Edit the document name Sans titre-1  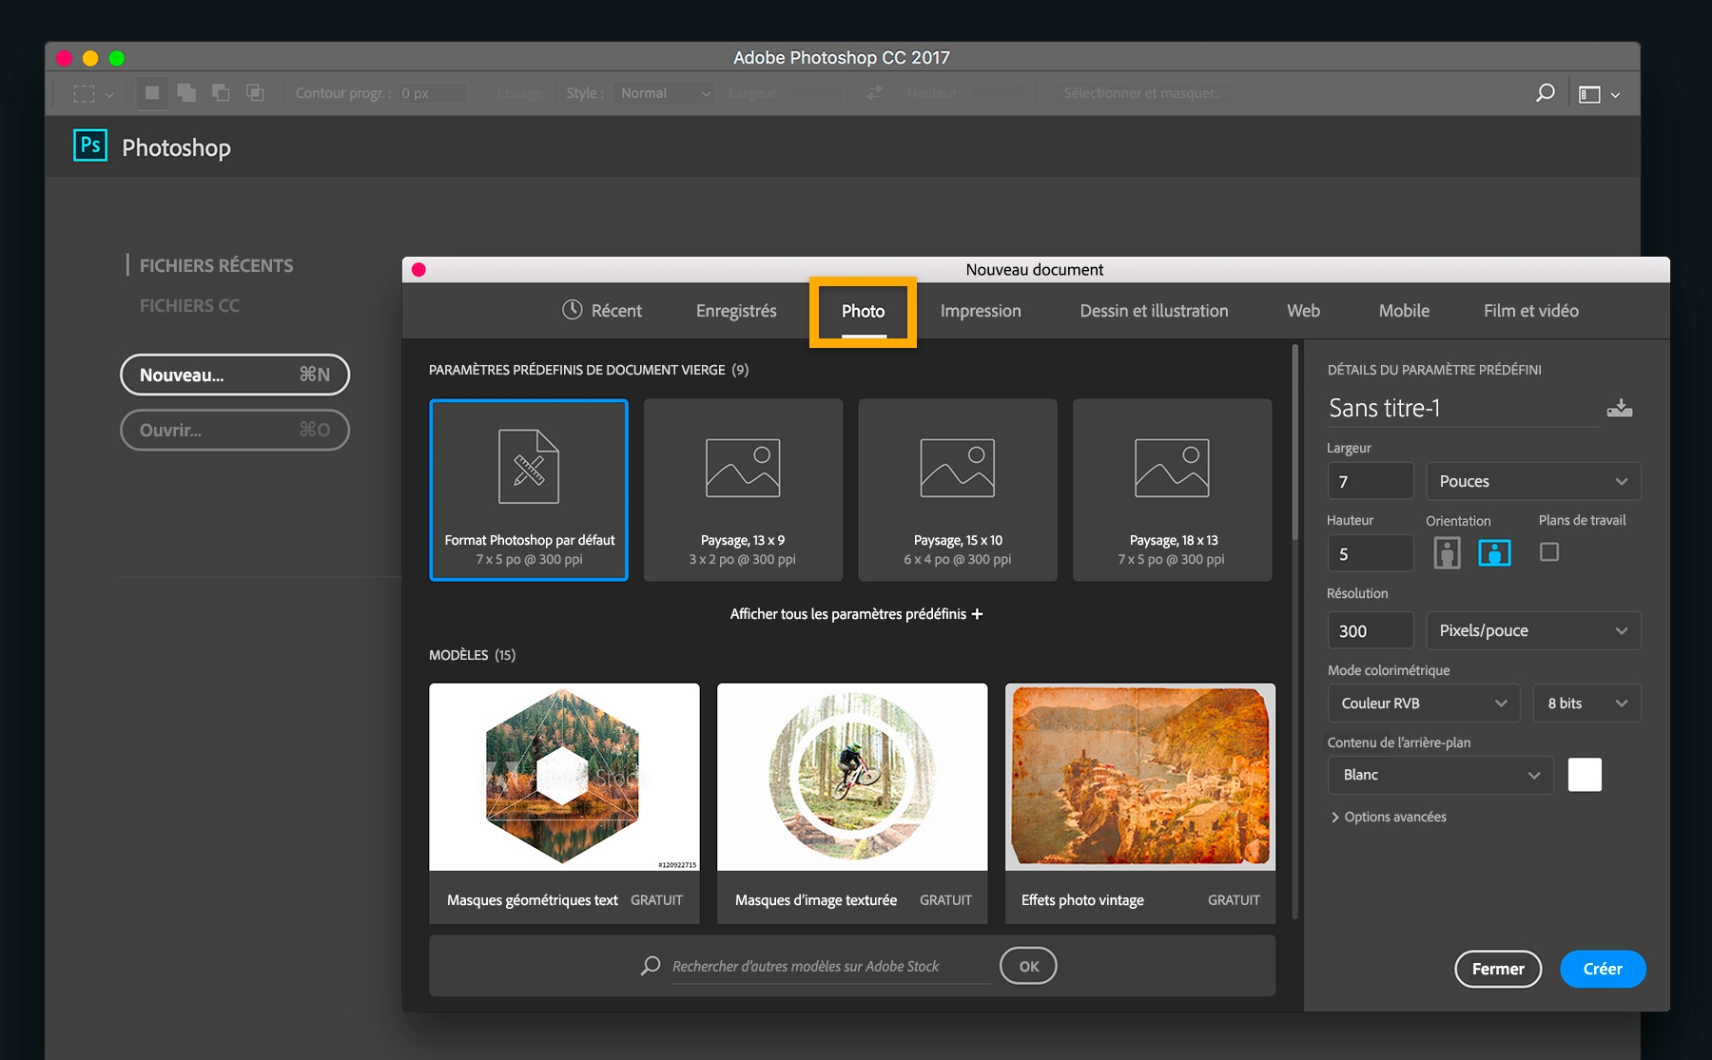coord(1463,408)
